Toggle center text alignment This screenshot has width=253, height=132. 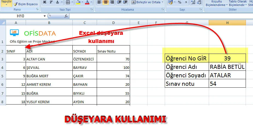[106, 2]
